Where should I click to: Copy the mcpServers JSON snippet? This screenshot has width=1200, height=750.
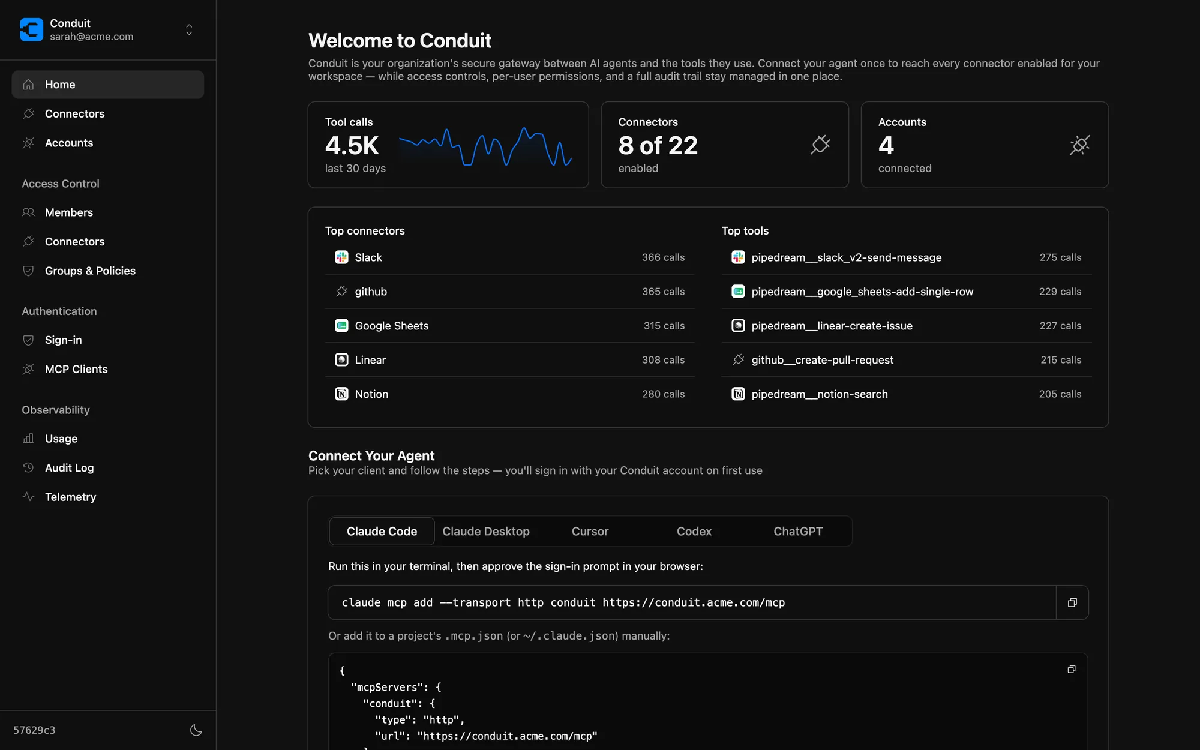[x=1072, y=669]
